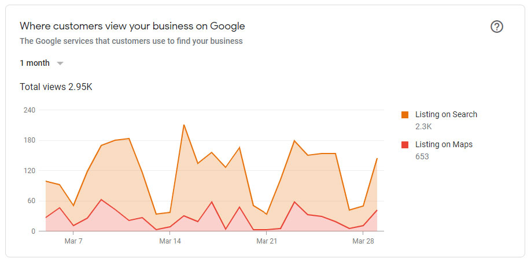Select the Listing on Maps legend label
Viewport: 531px width, 262px height.
(x=444, y=144)
